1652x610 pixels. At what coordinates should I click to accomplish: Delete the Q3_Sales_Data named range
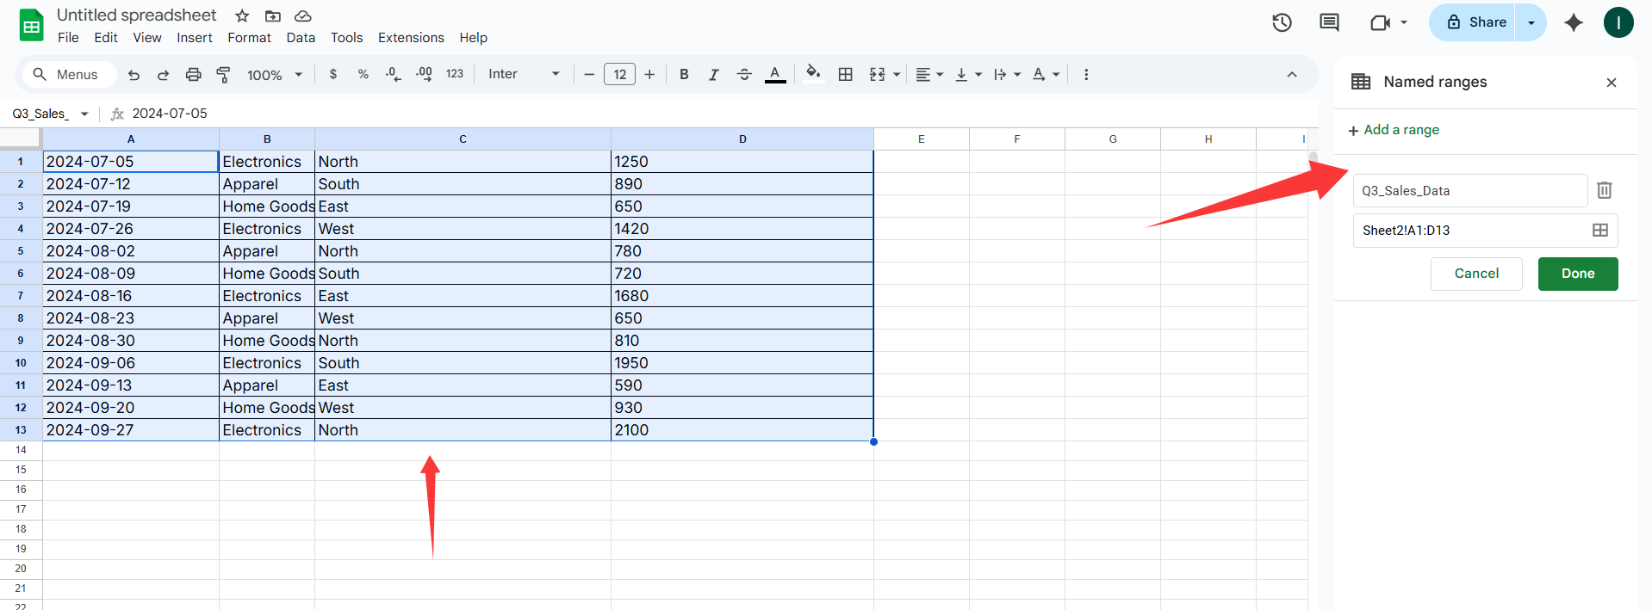pos(1604,190)
